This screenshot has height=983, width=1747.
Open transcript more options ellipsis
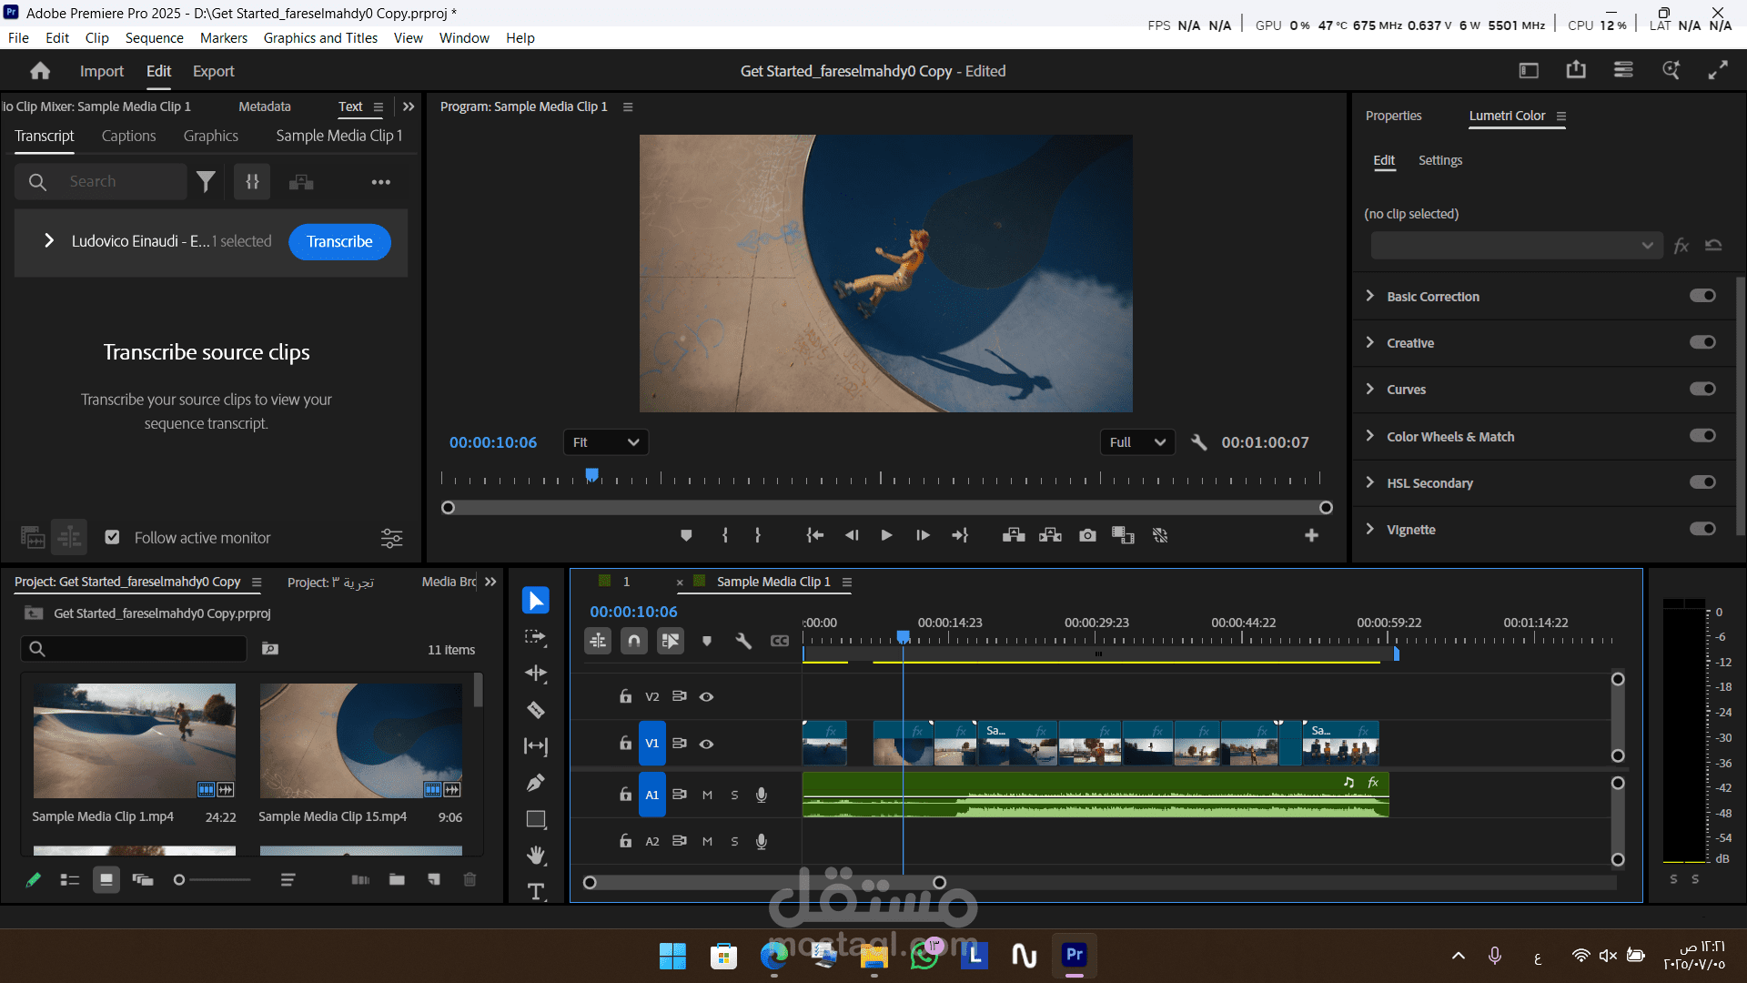[380, 182]
